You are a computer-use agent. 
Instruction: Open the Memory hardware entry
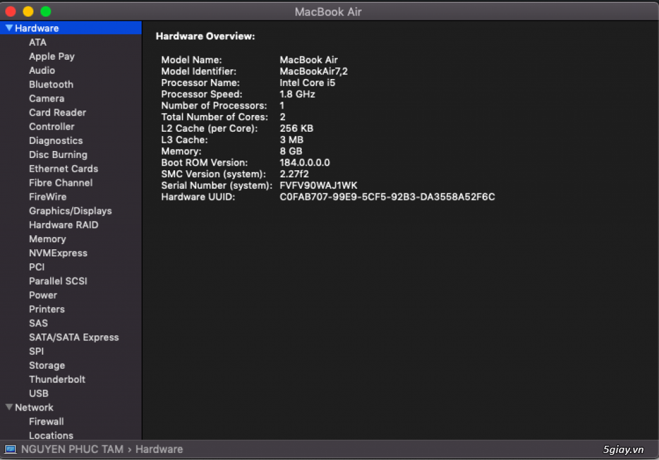point(48,239)
